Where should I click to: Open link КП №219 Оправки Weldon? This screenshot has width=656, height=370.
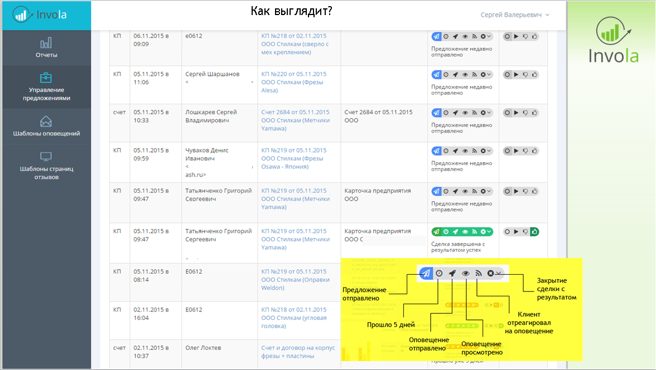tap(296, 279)
